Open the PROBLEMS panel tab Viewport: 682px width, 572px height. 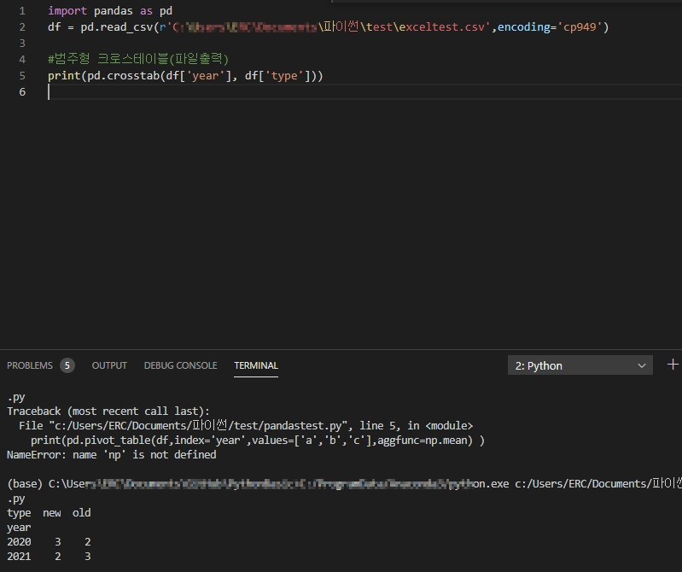tap(30, 365)
